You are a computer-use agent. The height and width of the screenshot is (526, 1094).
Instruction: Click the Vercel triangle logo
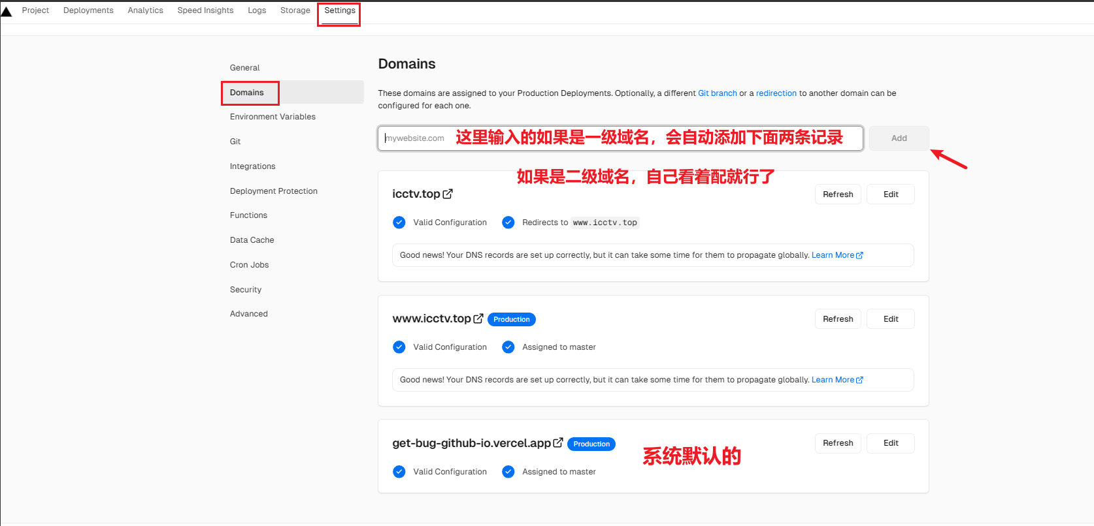pos(7,11)
